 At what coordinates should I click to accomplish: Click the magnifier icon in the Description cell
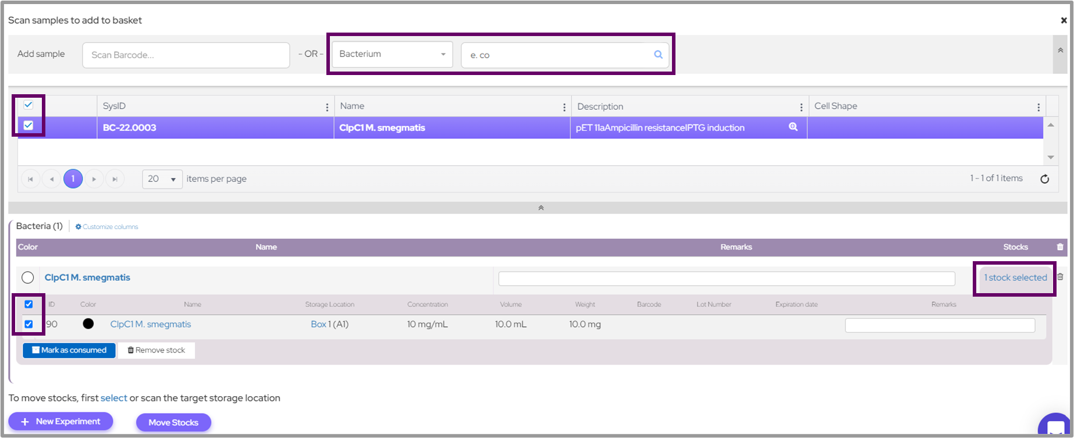coord(792,127)
